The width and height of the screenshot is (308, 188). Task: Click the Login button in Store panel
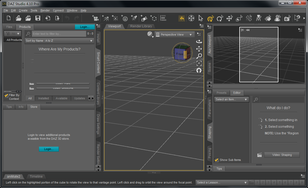point(49,149)
